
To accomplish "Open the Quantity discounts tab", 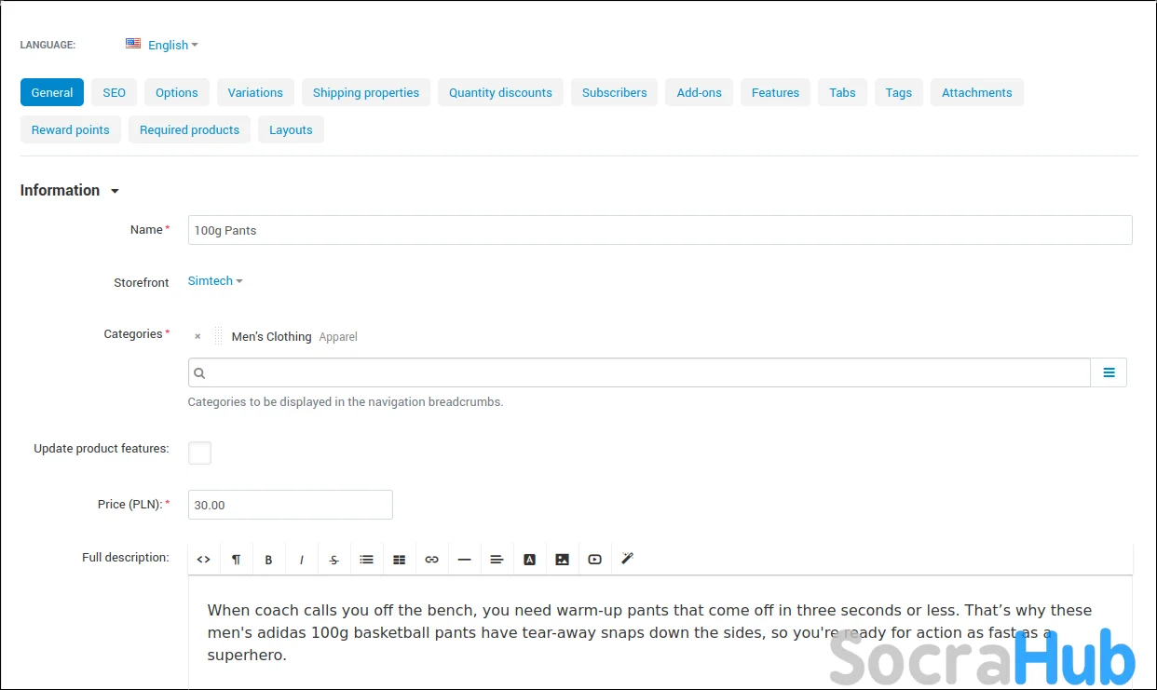I will 500,92.
